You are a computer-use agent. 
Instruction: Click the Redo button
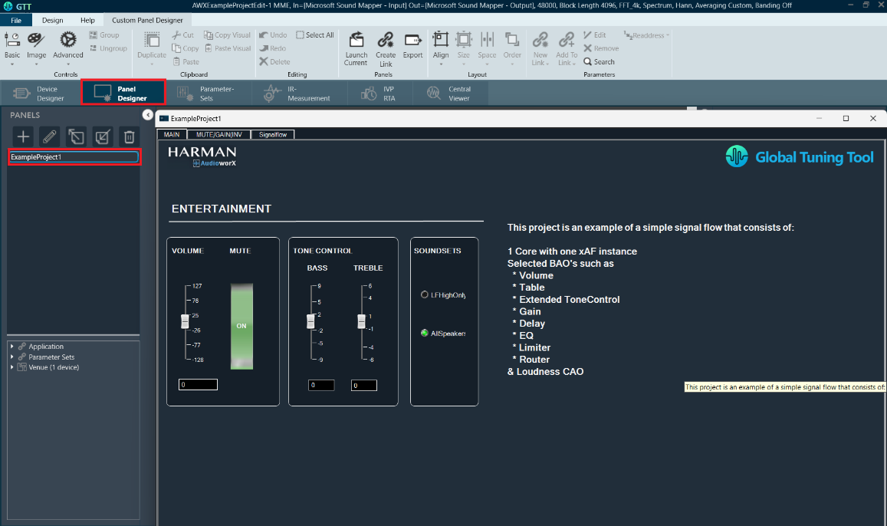[x=272, y=48]
